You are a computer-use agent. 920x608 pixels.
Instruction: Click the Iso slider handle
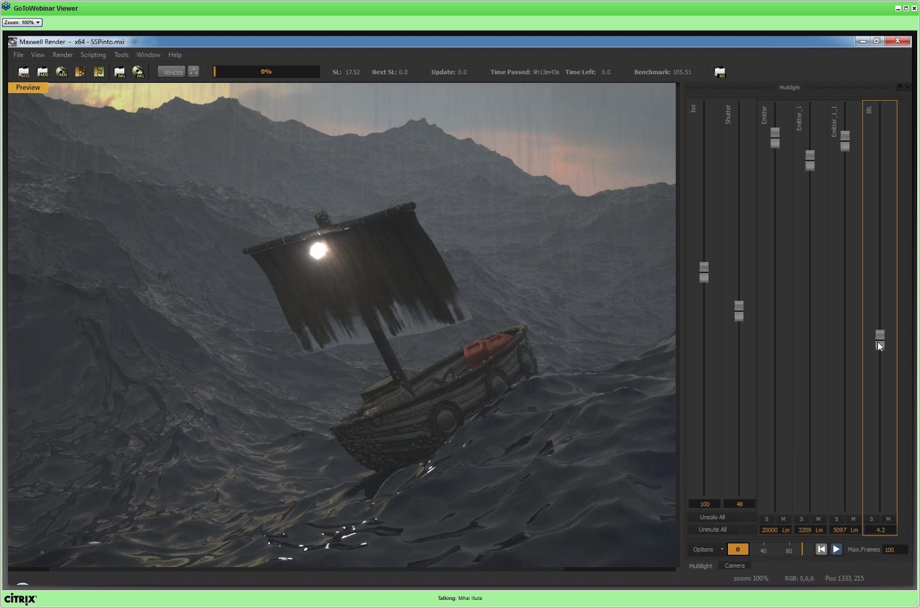704,272
